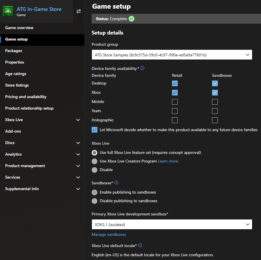The width and height of the screenshot is (261, 260).
Task: Uncheck the Desktop Retail checkbox
Action: [x=175, y=83]
